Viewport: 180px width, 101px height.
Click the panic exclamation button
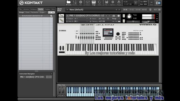pyautogui.click(x=136, y=3)
